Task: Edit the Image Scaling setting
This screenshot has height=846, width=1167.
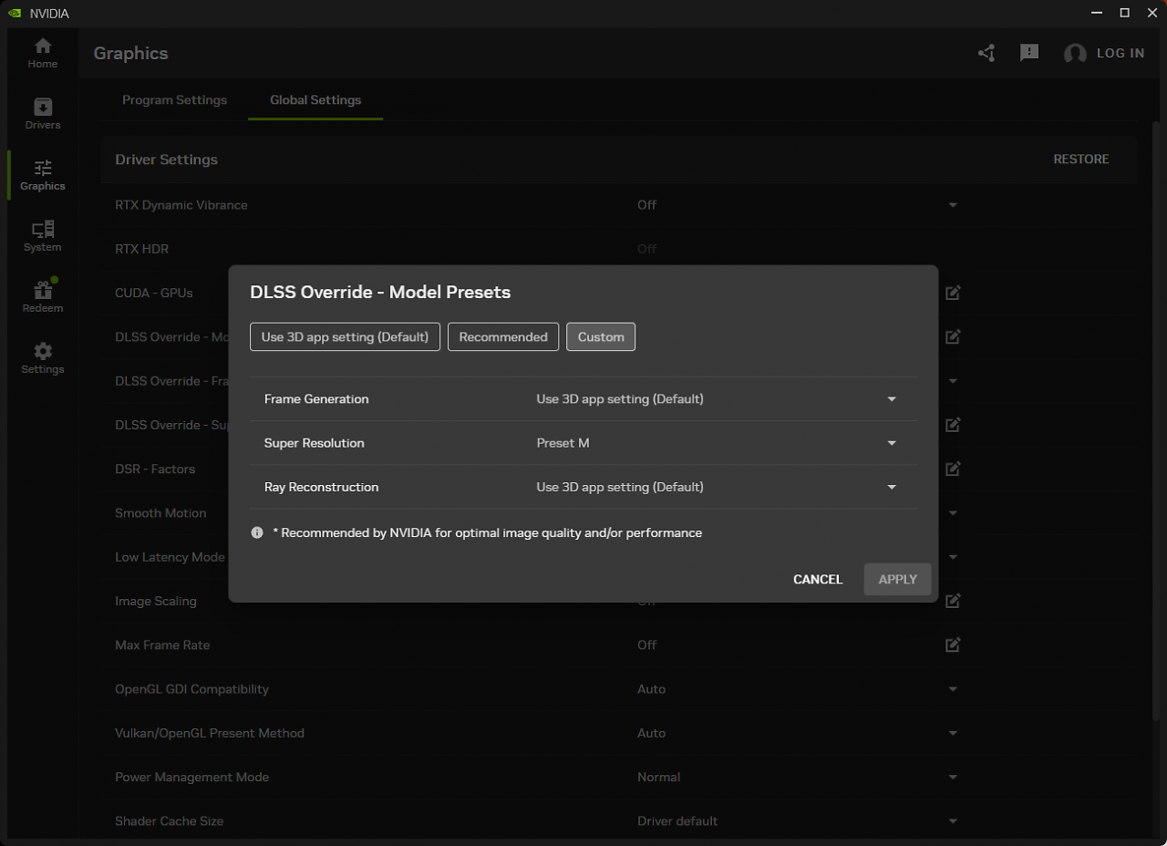Action: coord(953,601)
